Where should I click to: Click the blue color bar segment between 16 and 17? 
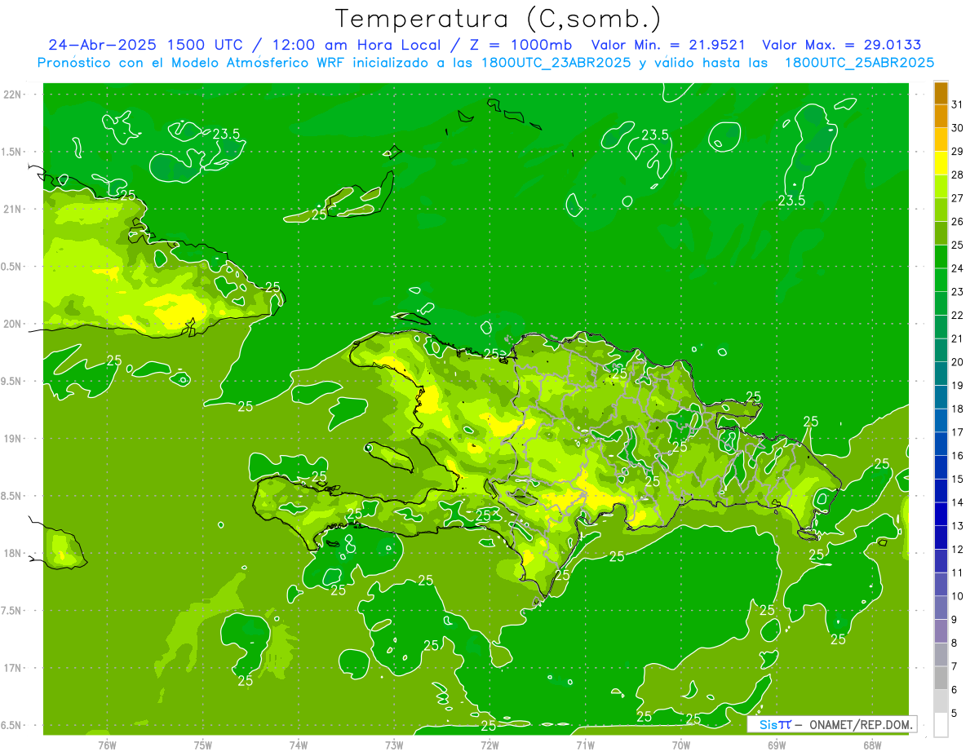[941, 444]
